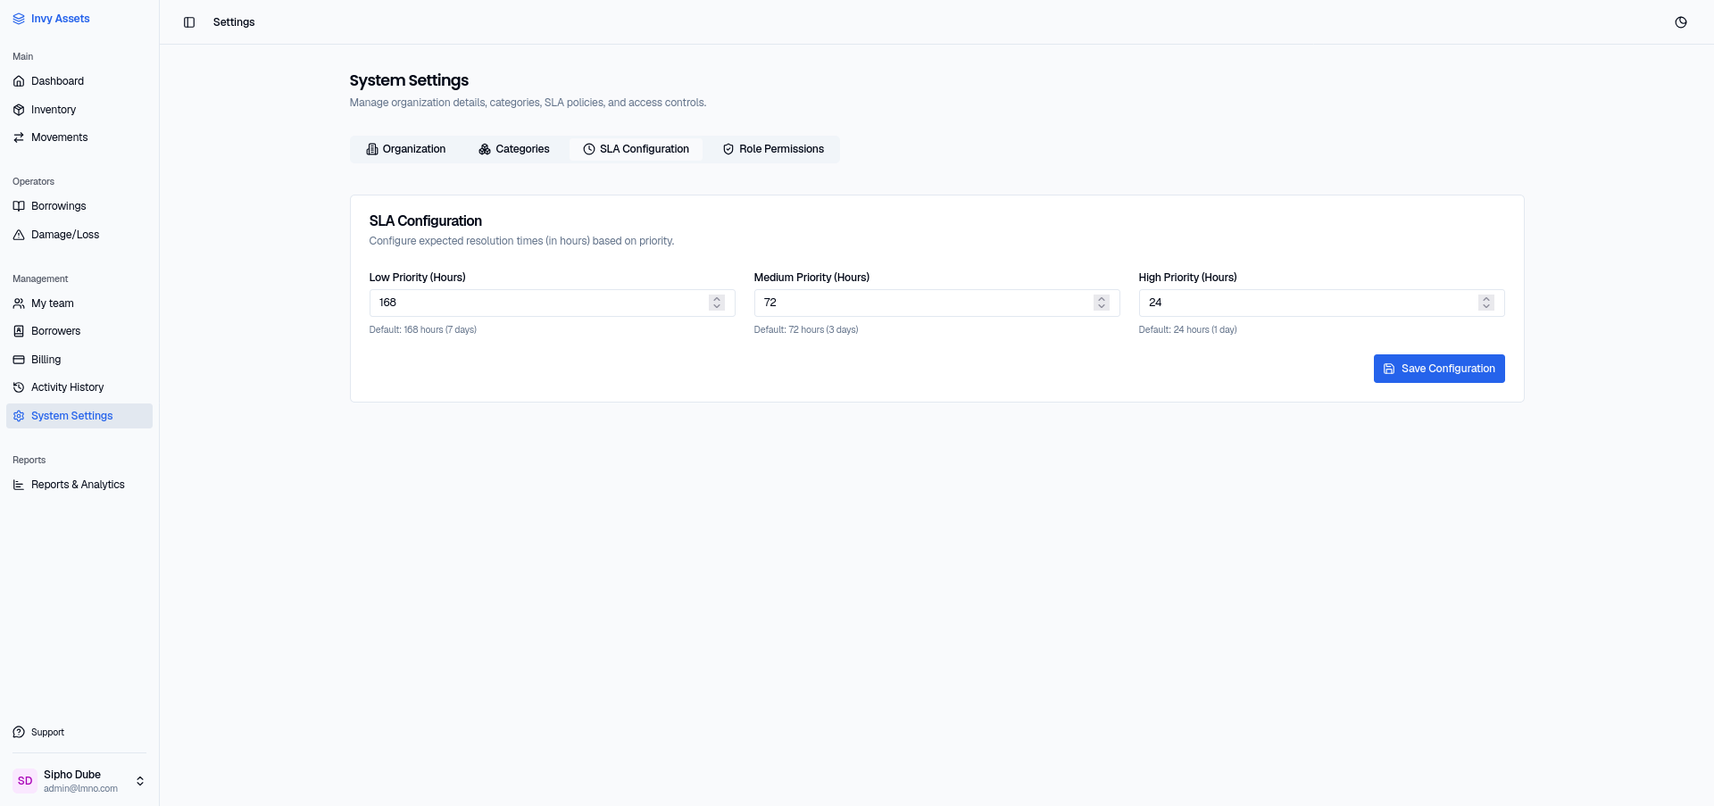Screen dimensions: 1714x806
Task: Click the SD user avatar
Action: (x=25, y=781)
